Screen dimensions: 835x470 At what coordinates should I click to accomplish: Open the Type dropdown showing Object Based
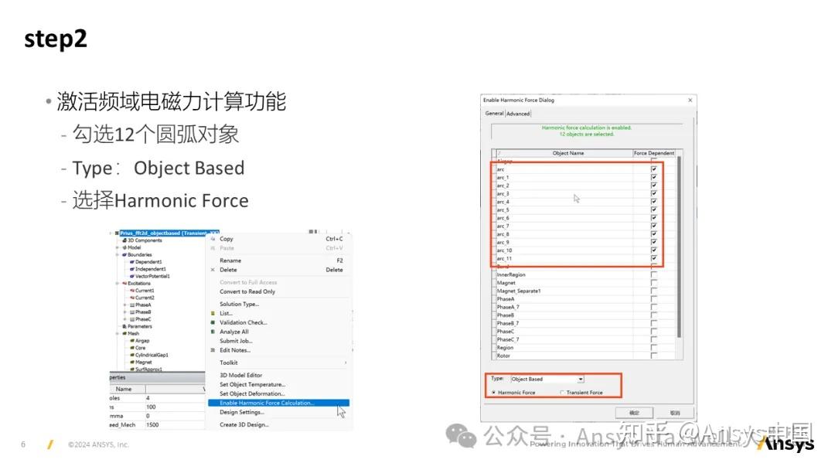pos(581,380)
